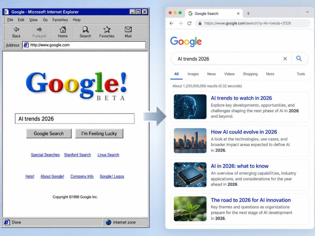This screenshot has height=236, width=315.
Task: Click the IE Address field with google.com
Action: [x=84, y=45]
